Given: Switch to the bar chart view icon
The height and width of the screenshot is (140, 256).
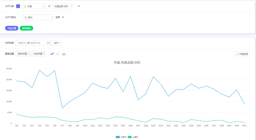Looking at the screenshot, I should click(58, 54).
